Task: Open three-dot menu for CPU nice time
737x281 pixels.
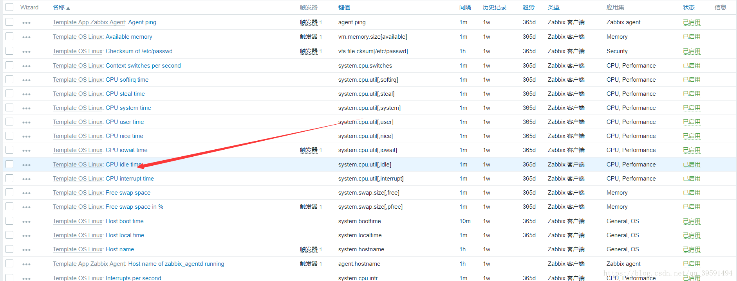Action: pos(26,136)
